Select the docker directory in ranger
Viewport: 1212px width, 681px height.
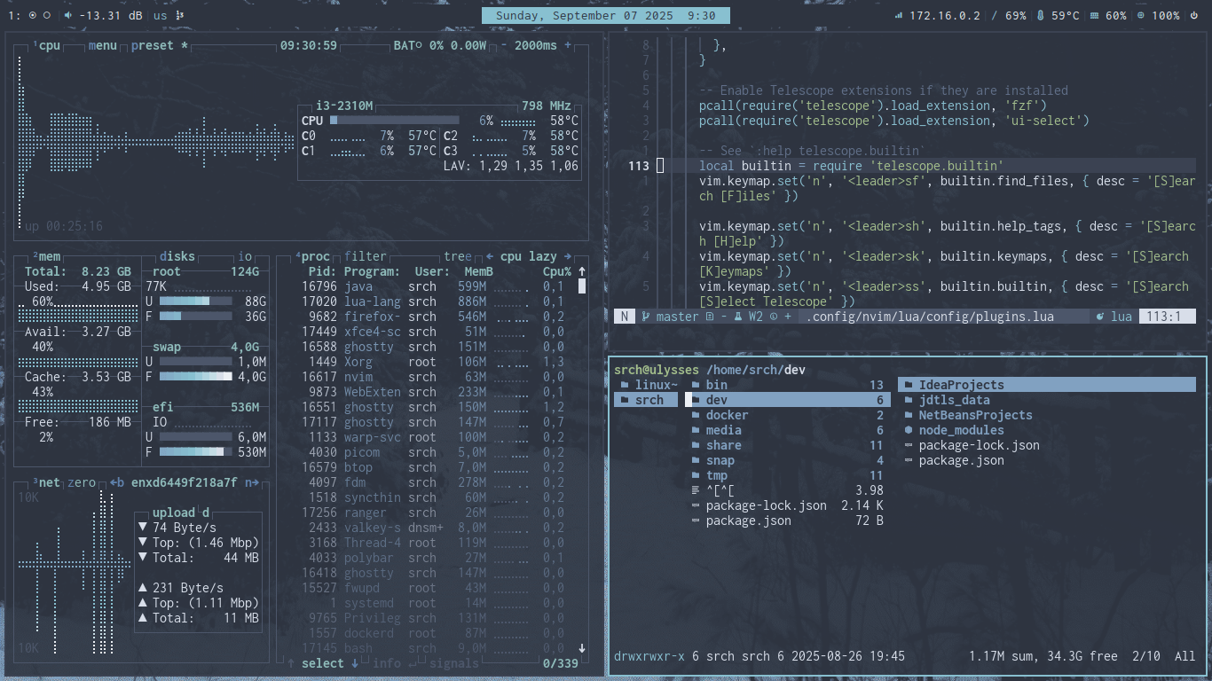726,415
